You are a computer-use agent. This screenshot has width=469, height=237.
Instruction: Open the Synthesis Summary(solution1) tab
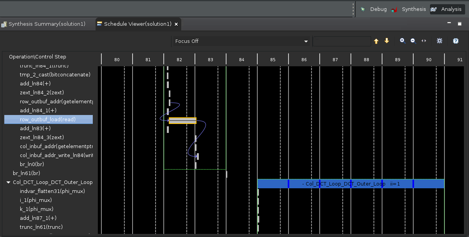pos(46,24)
